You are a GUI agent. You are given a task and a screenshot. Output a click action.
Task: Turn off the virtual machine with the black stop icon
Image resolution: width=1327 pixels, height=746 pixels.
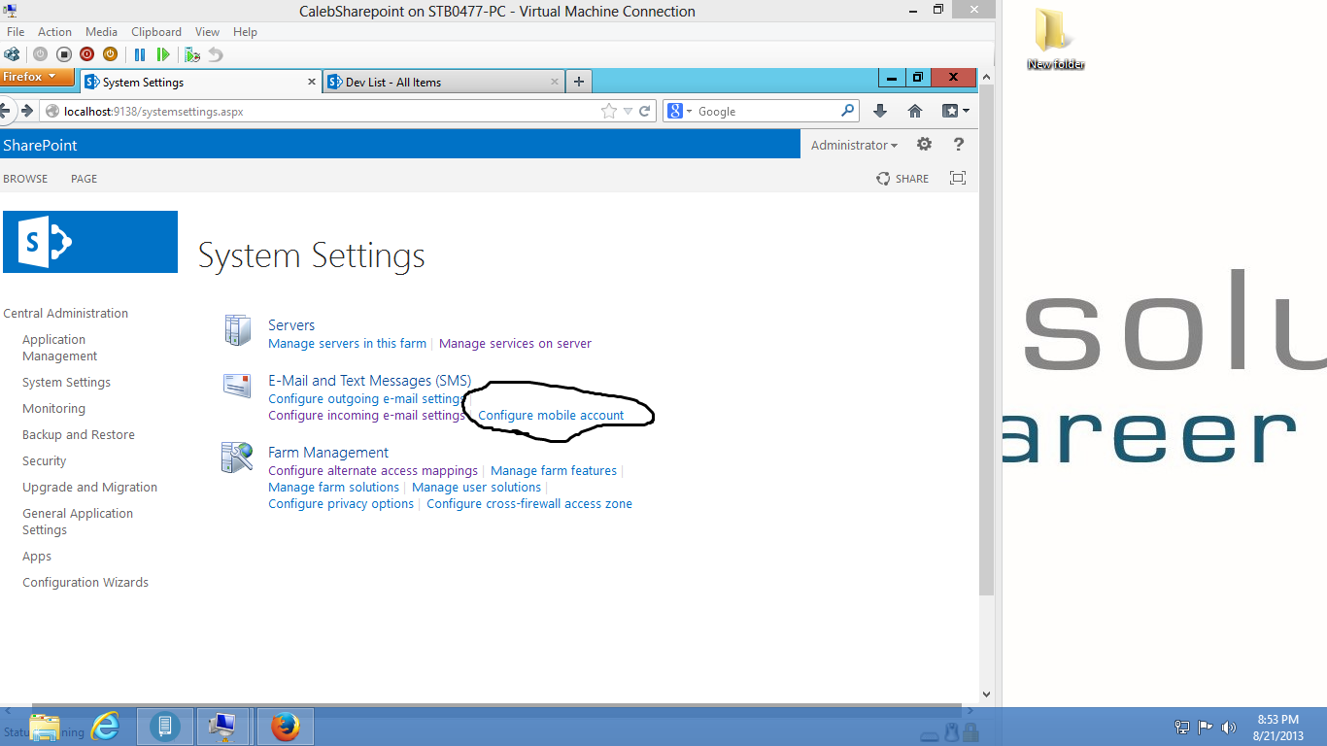pyautogui.click(x=63, y=54)
